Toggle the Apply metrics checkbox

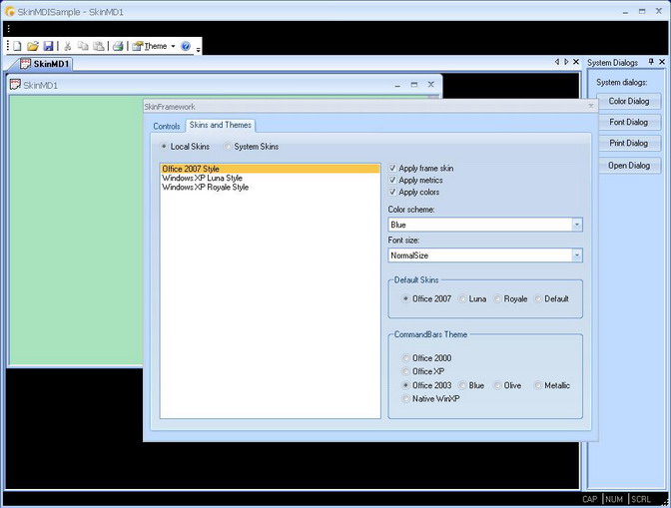[392, 181]
